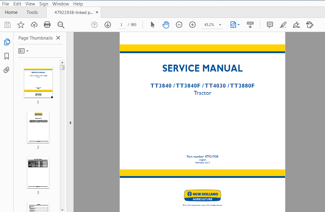Select page 2 thumbnail
This screenshot has width=325, height=212.
click(x=38, y=127)
